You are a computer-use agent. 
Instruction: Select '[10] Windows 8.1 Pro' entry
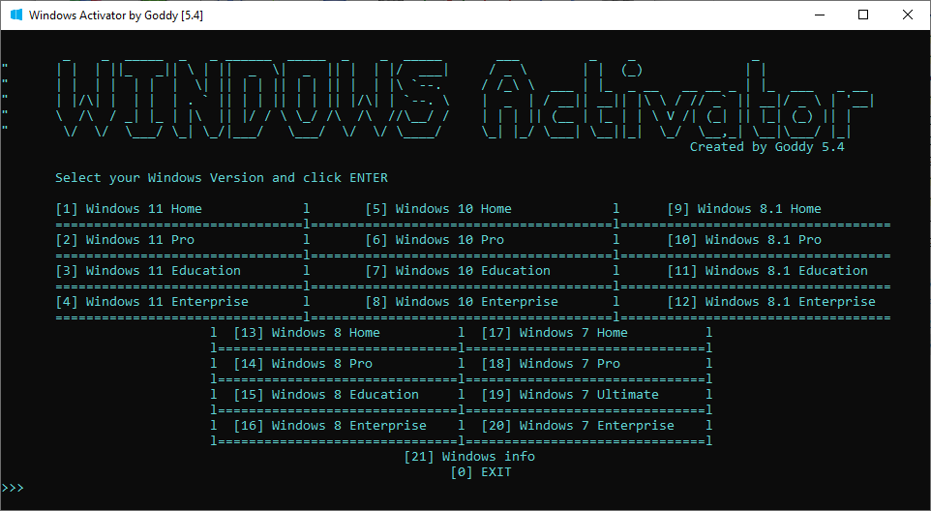point(744,240)
